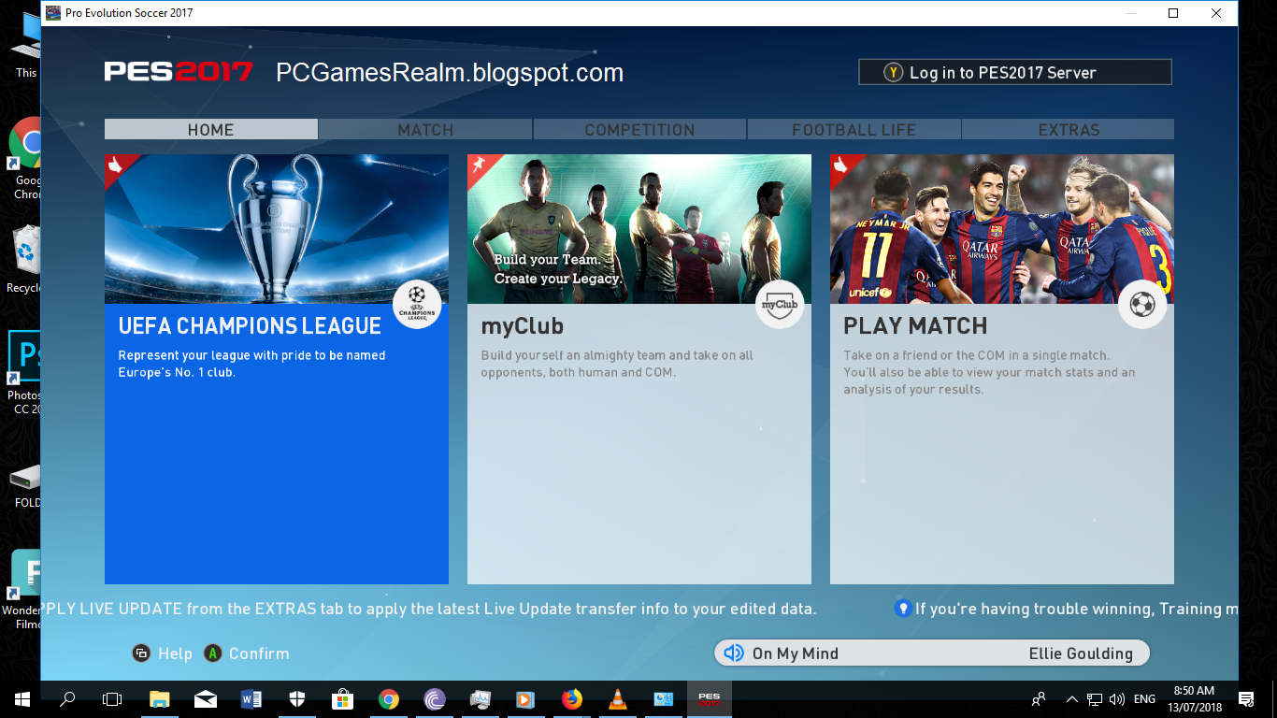This screenshot has width=1277, height=718.
Task: Open taskbar search magnifier
Action: [67, 698]
